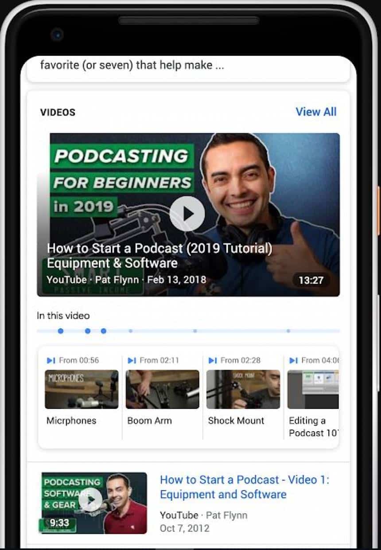The height and width of the screenshot is (550, 381).
Task: Click play-from icon beside From 02:28
Action: [213, 360]
